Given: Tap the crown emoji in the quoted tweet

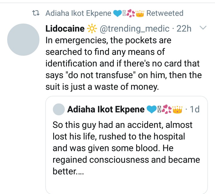Looking at the screenshot, I should click(177, 110).
